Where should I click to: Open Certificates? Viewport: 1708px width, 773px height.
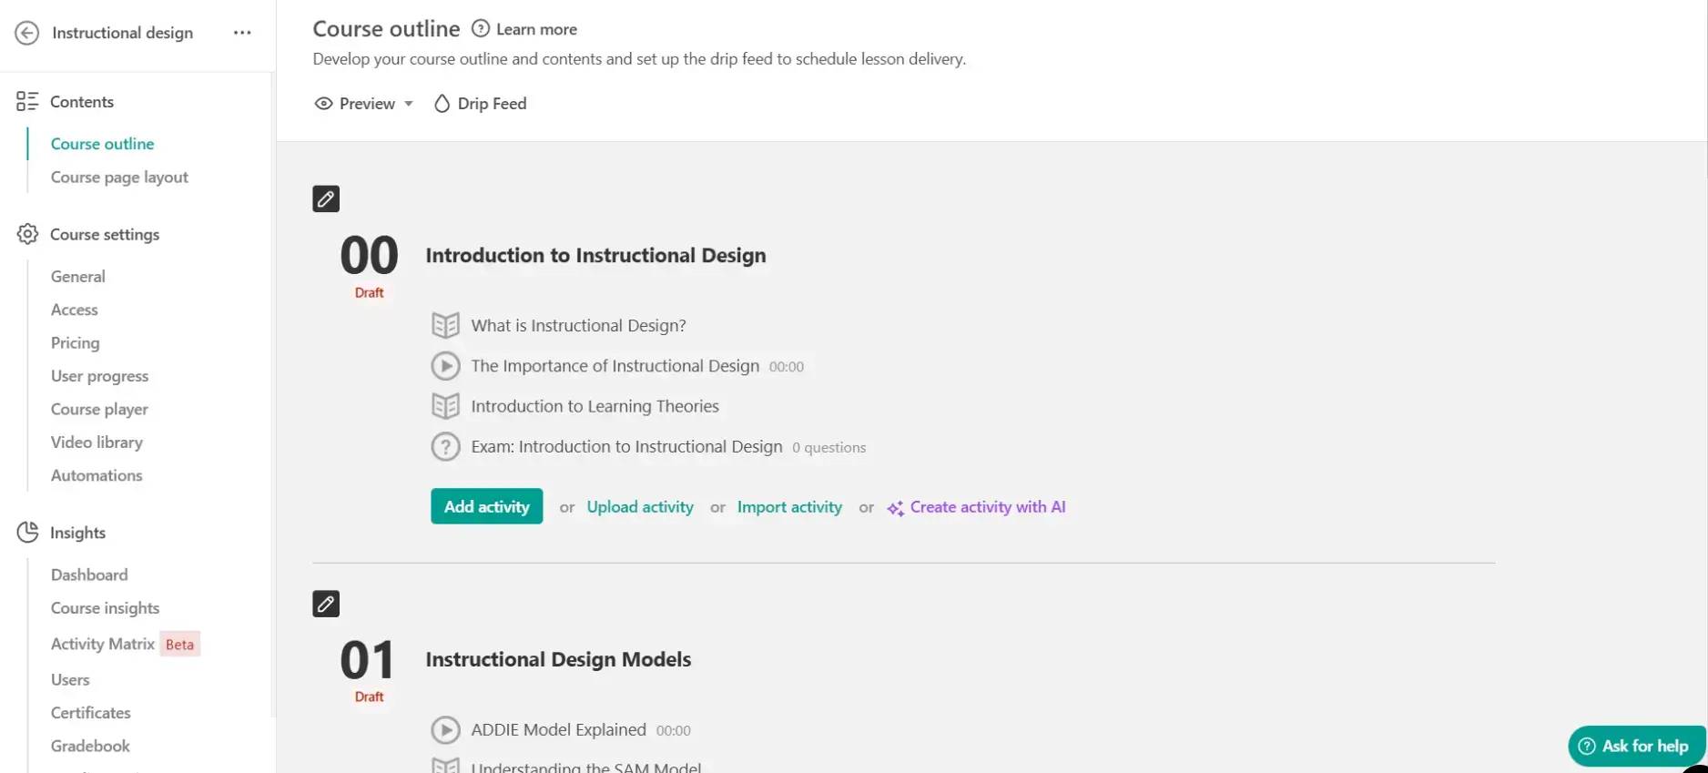91,712
